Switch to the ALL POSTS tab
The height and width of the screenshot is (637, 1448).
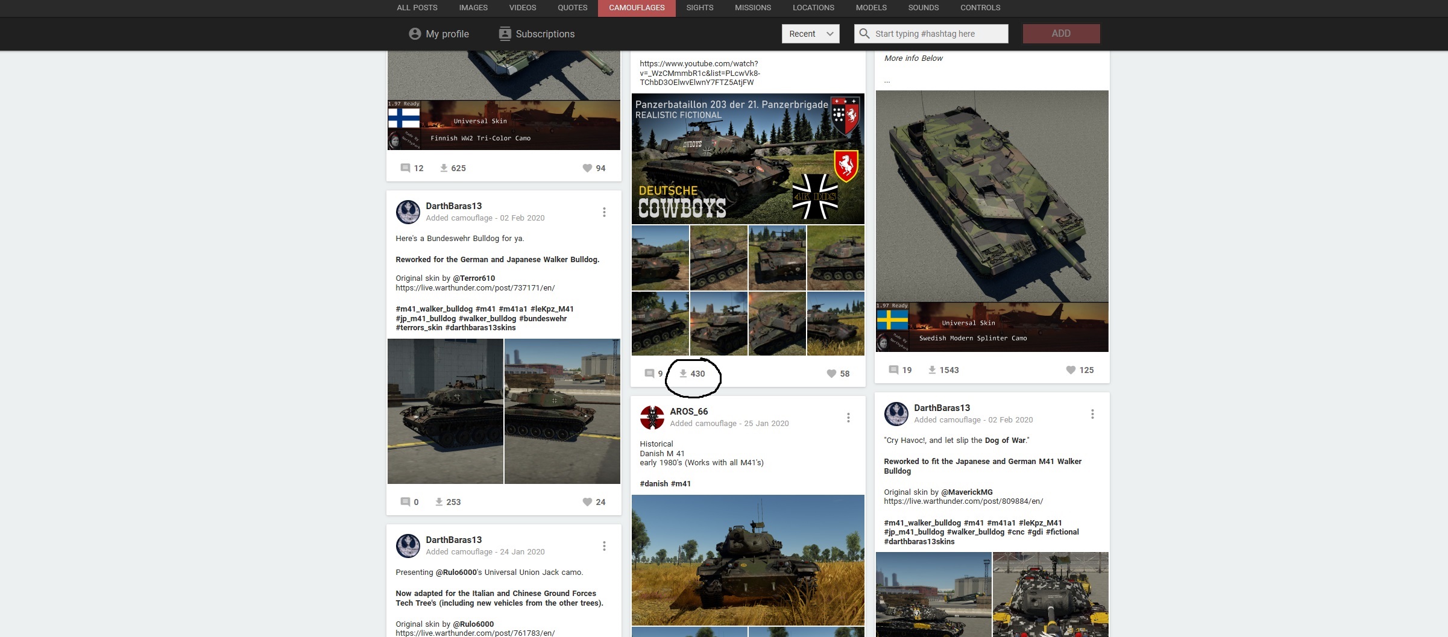[x=417, y=8]
